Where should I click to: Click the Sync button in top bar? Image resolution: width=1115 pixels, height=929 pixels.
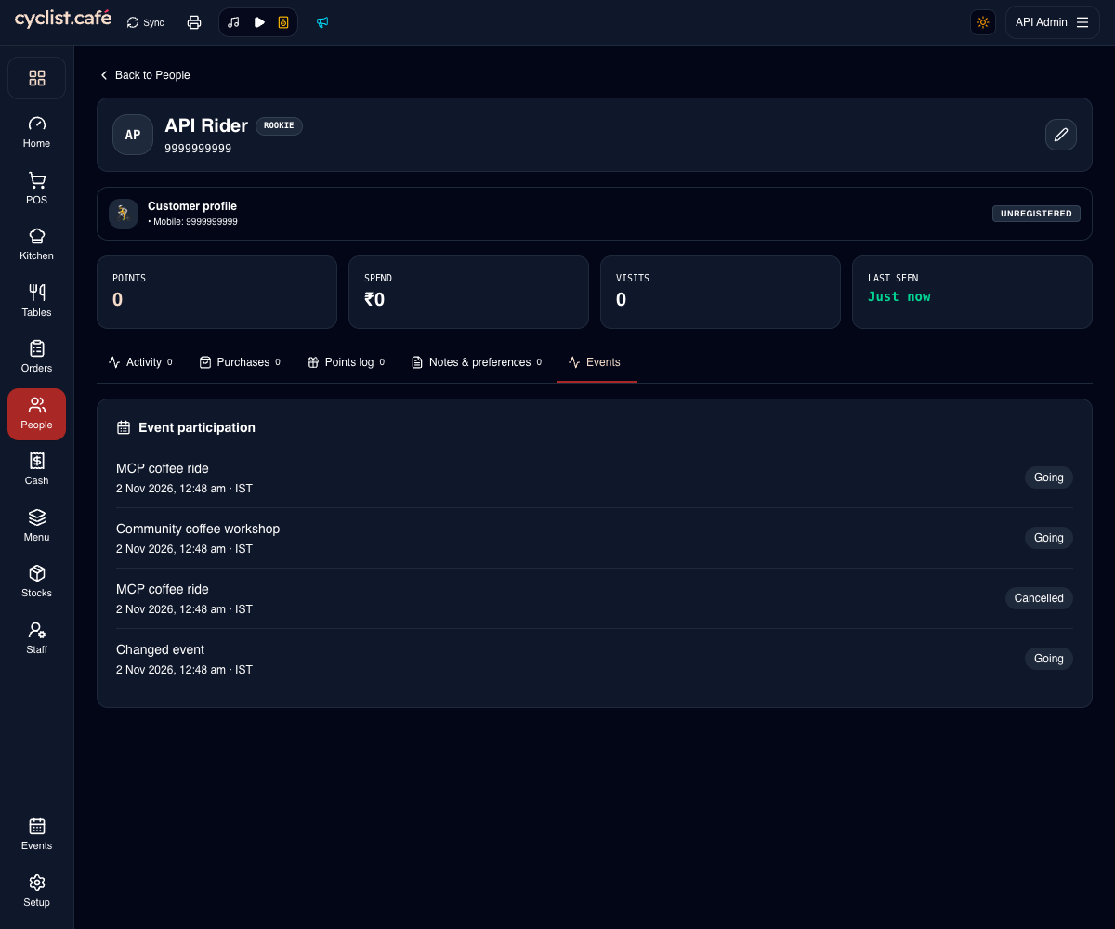tap(146, 22)
